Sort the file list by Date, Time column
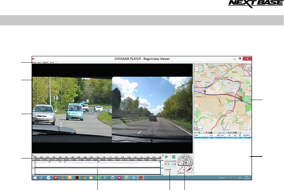This screenshot has height=190, width=284. 220,135
